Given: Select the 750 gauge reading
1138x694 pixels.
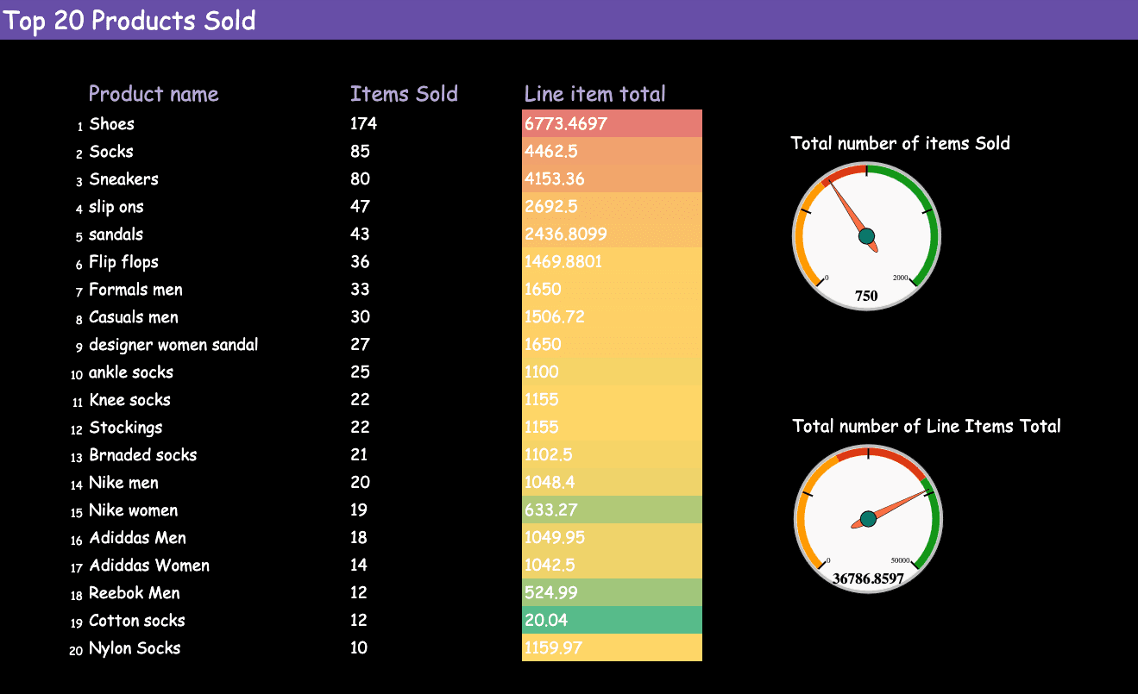Looking at the screenshot, I should [x=866, y=297].
